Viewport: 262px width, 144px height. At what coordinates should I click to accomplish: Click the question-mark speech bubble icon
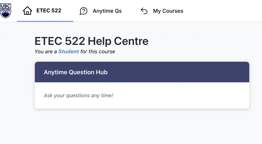(84, 11)
